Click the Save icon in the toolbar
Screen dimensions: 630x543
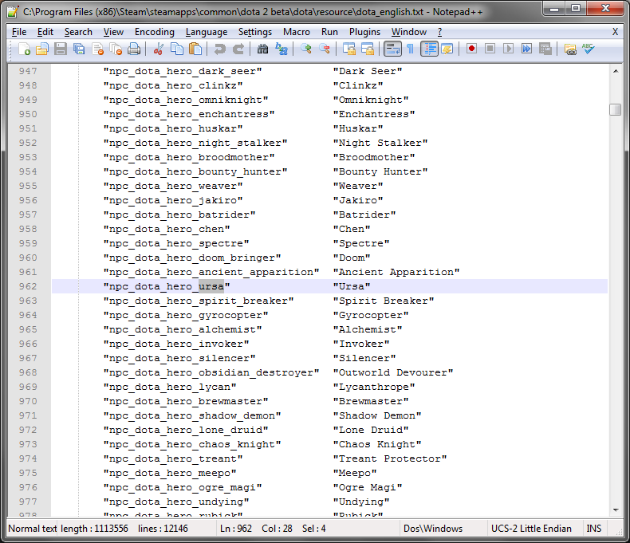[x=61, y=49]
